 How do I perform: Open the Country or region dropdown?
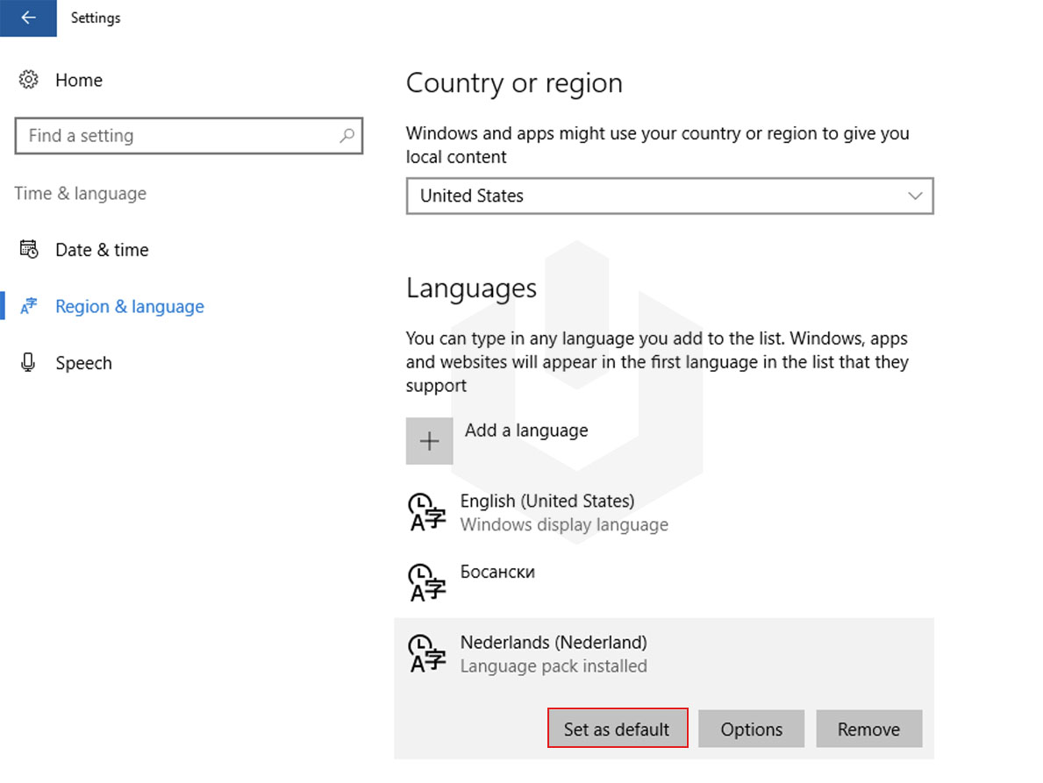669,196
